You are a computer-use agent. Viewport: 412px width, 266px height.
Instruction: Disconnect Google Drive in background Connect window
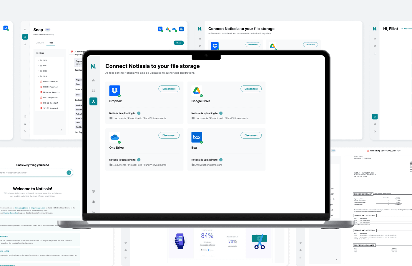(x=310, y=45)
